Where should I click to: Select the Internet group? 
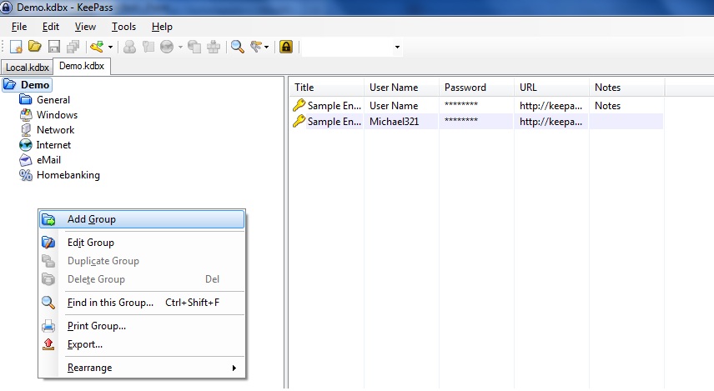pyautogui.click(x=53, y=145)
